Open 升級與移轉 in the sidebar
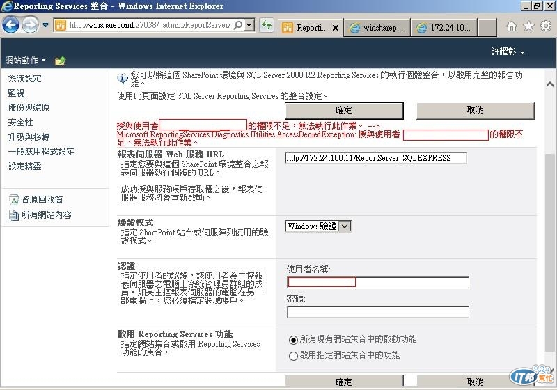This screenshot has width=557, height=390. click(x=29, y=137)
